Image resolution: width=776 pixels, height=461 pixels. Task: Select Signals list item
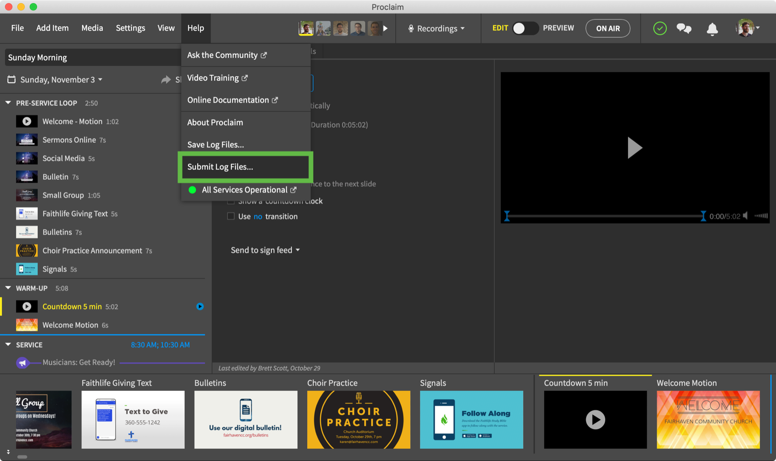coord(103,269)
